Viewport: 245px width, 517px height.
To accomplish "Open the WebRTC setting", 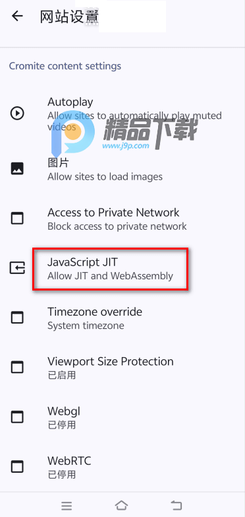I will pyautogui.click(x=122, y=467).
